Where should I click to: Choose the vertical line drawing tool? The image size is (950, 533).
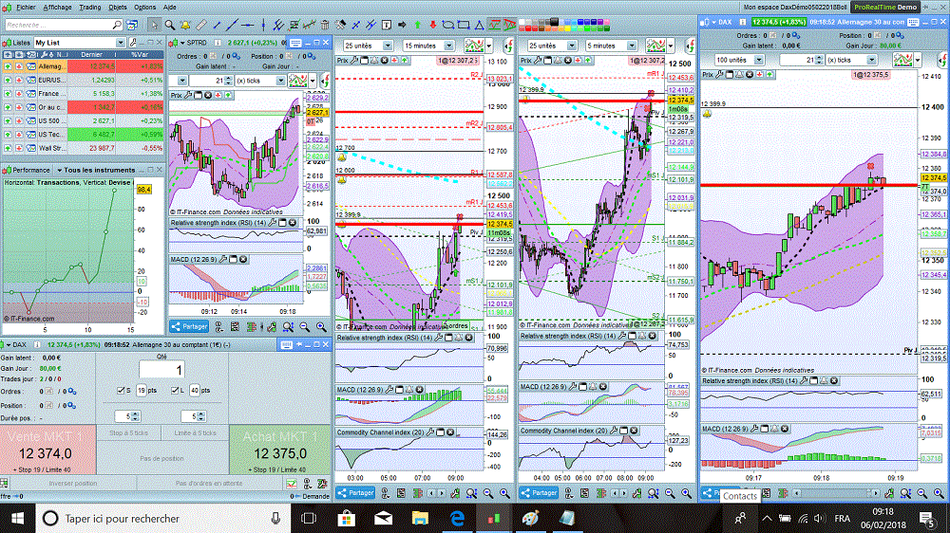pyautogui.click(x=263, y=25)
